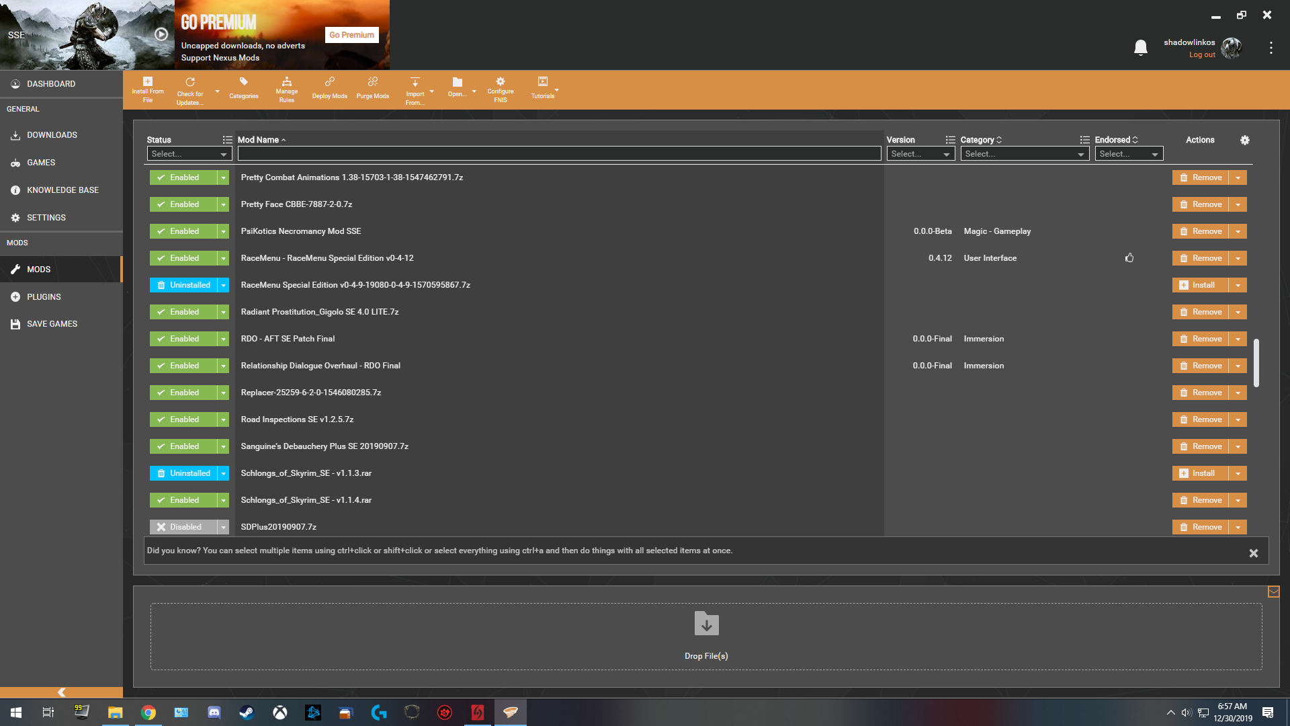Screen dimensions: 1290x726
Task: Open Steam from the taskbar
Action: click(x=247, y=713)
